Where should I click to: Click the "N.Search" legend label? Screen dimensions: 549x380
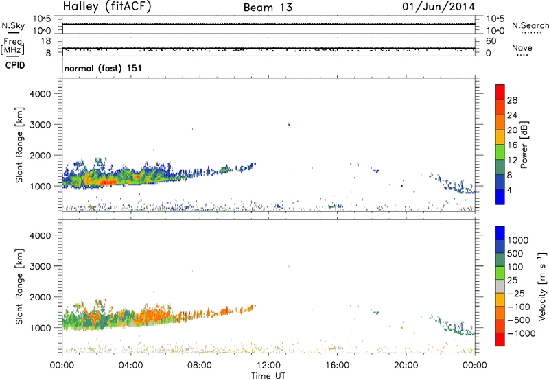coord(530,25)
